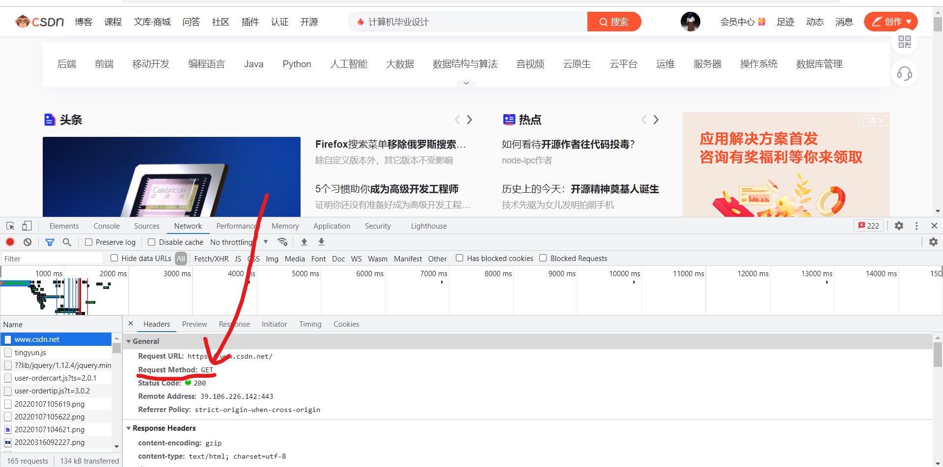Select the All filter type
This screenshot has height=467, width=943.
(x=181, y=259)
